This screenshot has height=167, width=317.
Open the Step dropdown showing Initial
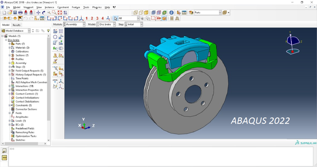tap(134, 24)
